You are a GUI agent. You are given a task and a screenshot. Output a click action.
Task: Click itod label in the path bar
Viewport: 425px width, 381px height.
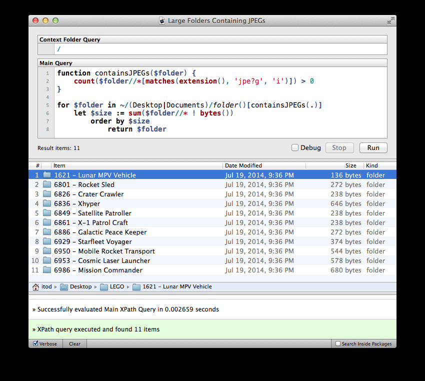pyautogui.click(x=46, y=286)
